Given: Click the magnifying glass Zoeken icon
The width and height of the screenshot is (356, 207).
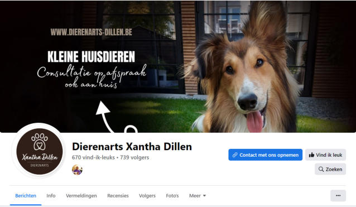Looking at the screenshot, I should coord(321,169).
